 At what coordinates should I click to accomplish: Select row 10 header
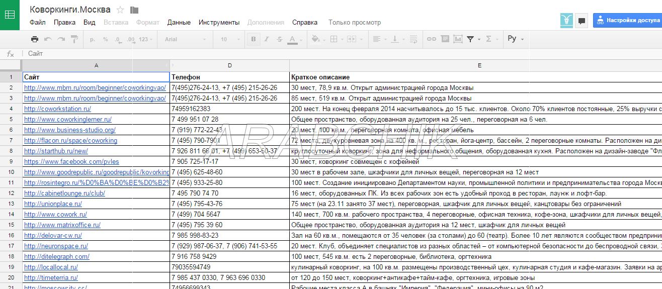[11, 172]
